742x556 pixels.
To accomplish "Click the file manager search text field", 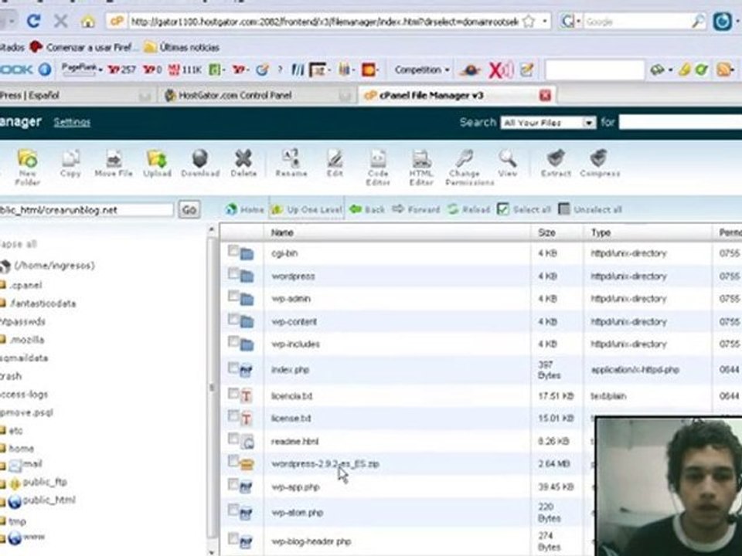I will click(x=680, y=123).
